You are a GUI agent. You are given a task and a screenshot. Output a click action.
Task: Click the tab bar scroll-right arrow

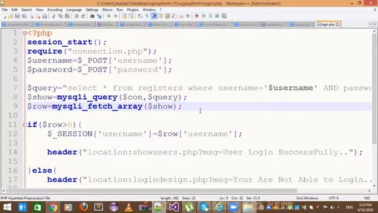(375, 24)
